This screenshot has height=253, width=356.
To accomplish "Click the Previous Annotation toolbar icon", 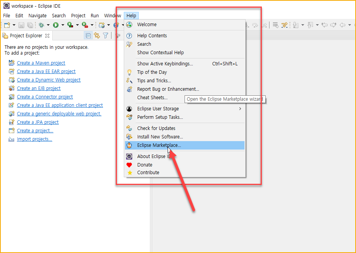I will [310, 25].
